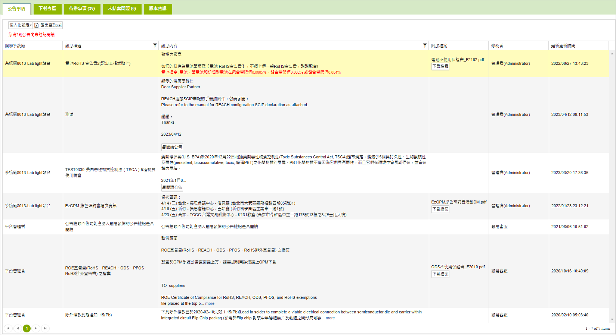Expand 'more' link in 除外條款到期通知 row
This screenshot has height=335, width=616.
click(330, 318)
